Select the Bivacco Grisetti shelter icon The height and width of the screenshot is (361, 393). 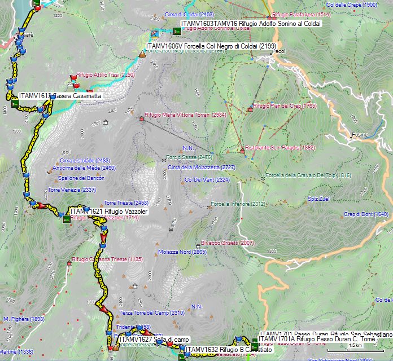point(198,246)
